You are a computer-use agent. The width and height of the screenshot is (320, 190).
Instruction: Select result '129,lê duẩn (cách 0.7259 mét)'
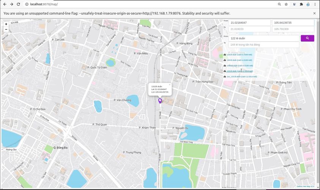(239, 55)
